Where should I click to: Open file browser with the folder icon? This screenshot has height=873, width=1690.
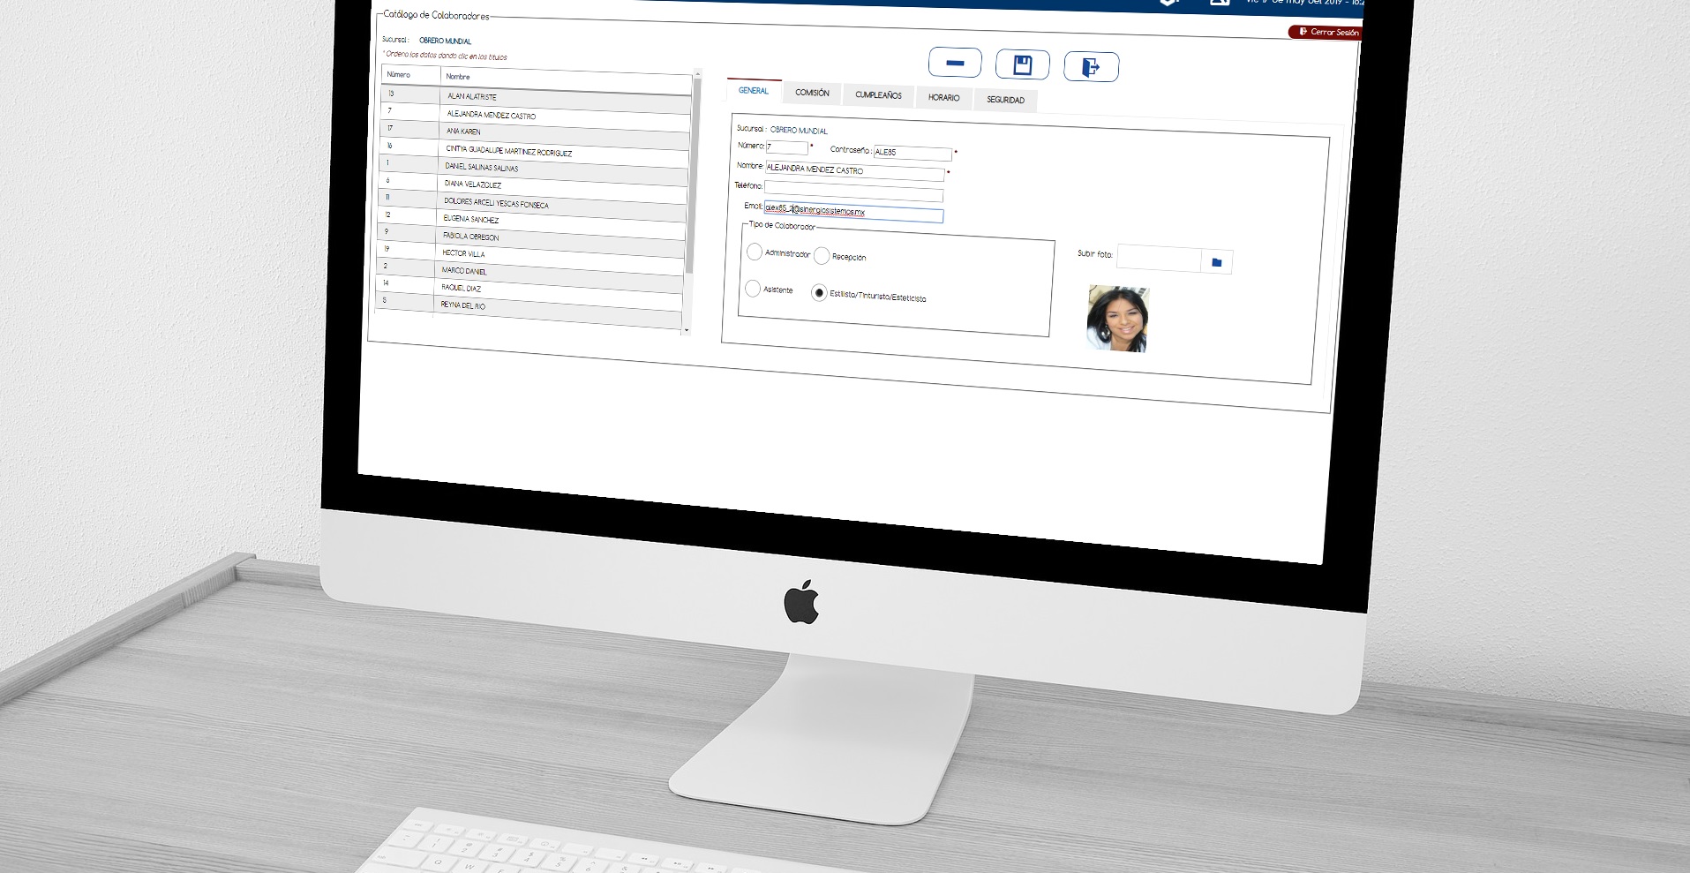coord(1216,262)
